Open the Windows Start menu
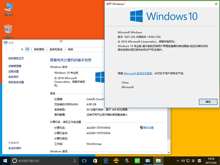This screenshot has height=165, width=220. (5, 161)
